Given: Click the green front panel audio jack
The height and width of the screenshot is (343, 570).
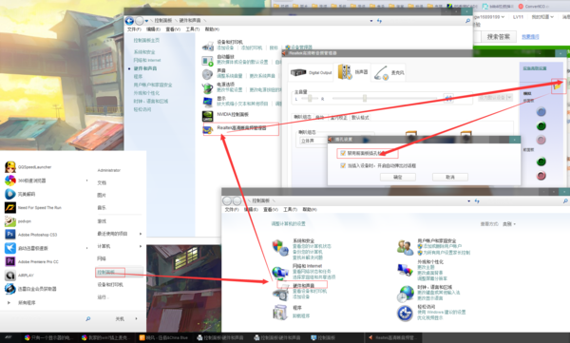Looking at the screenshot, I should 541,162.
